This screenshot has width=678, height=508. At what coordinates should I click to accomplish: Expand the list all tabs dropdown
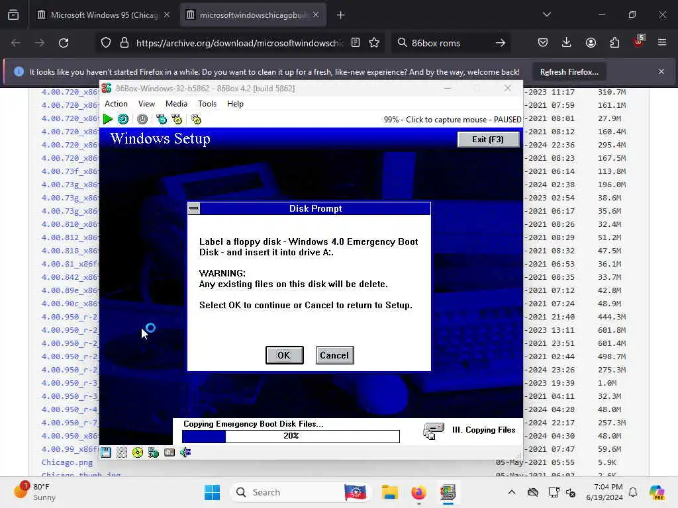pos(546,15)
